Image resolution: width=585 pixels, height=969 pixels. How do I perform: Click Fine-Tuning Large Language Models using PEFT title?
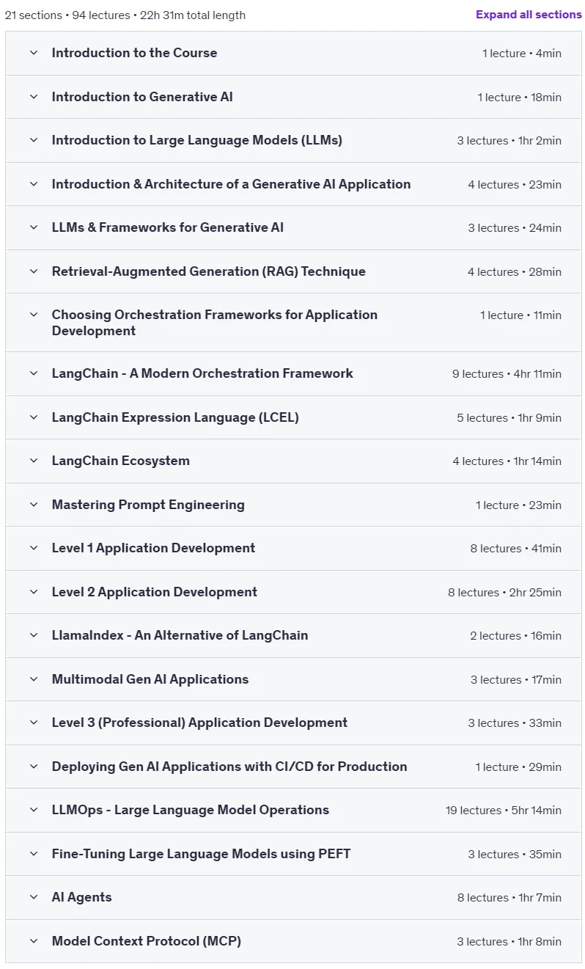[x=201, y=854]
